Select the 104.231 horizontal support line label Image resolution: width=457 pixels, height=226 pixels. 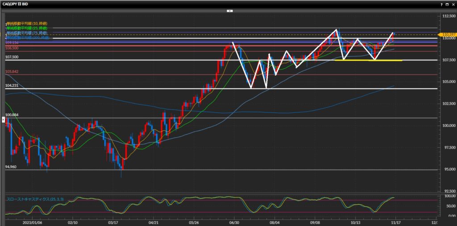[x=12, y=86]
